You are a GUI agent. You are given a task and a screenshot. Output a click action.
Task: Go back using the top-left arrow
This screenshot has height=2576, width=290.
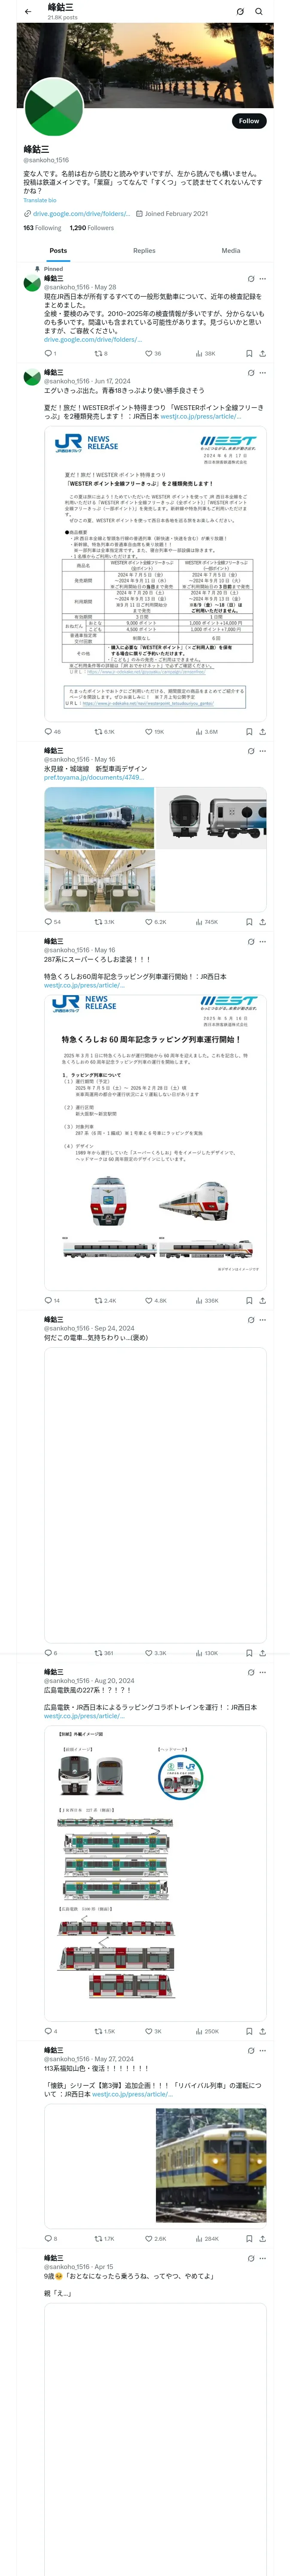pyautogui.click(x=28, y=12)
